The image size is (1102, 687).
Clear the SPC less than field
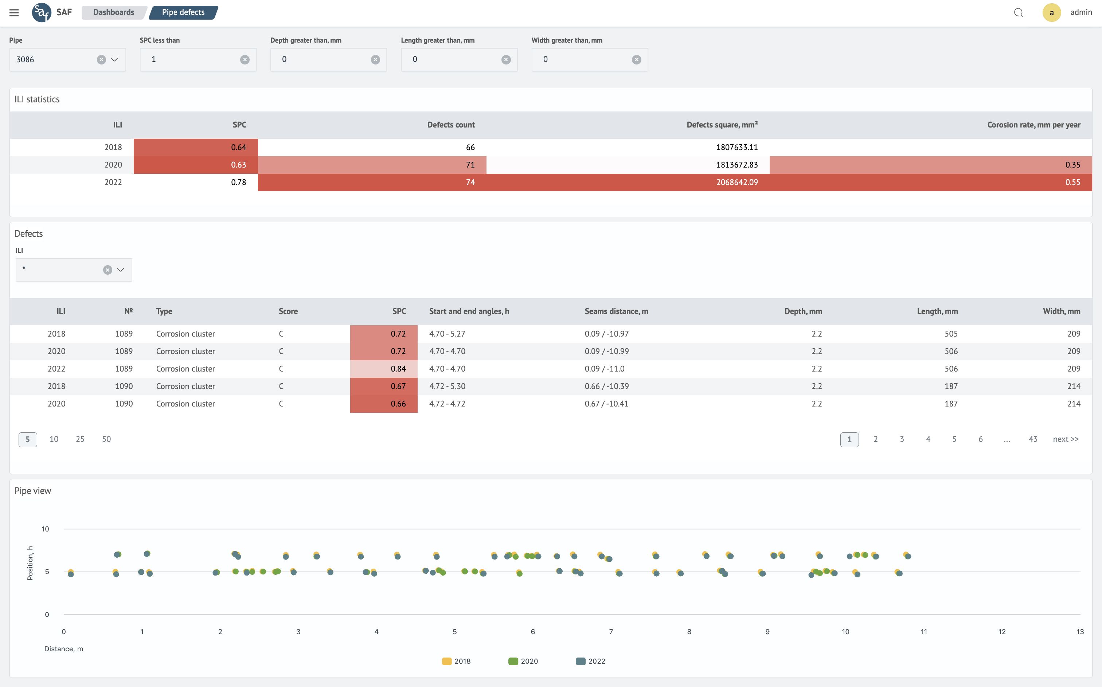point(245,59)
